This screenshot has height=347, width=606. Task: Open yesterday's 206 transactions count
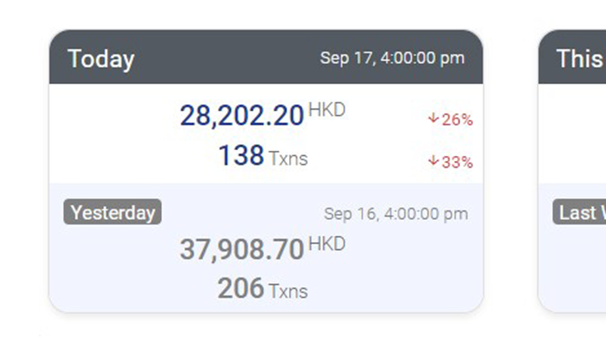point(240,289)
